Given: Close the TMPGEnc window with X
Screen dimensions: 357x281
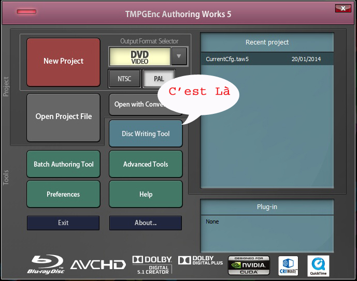Looking at the screenshot, I should point(343,8).
